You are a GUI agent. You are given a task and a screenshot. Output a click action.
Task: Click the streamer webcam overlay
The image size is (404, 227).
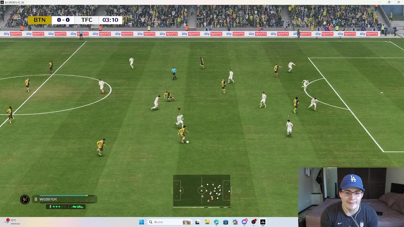pos(351,197)
